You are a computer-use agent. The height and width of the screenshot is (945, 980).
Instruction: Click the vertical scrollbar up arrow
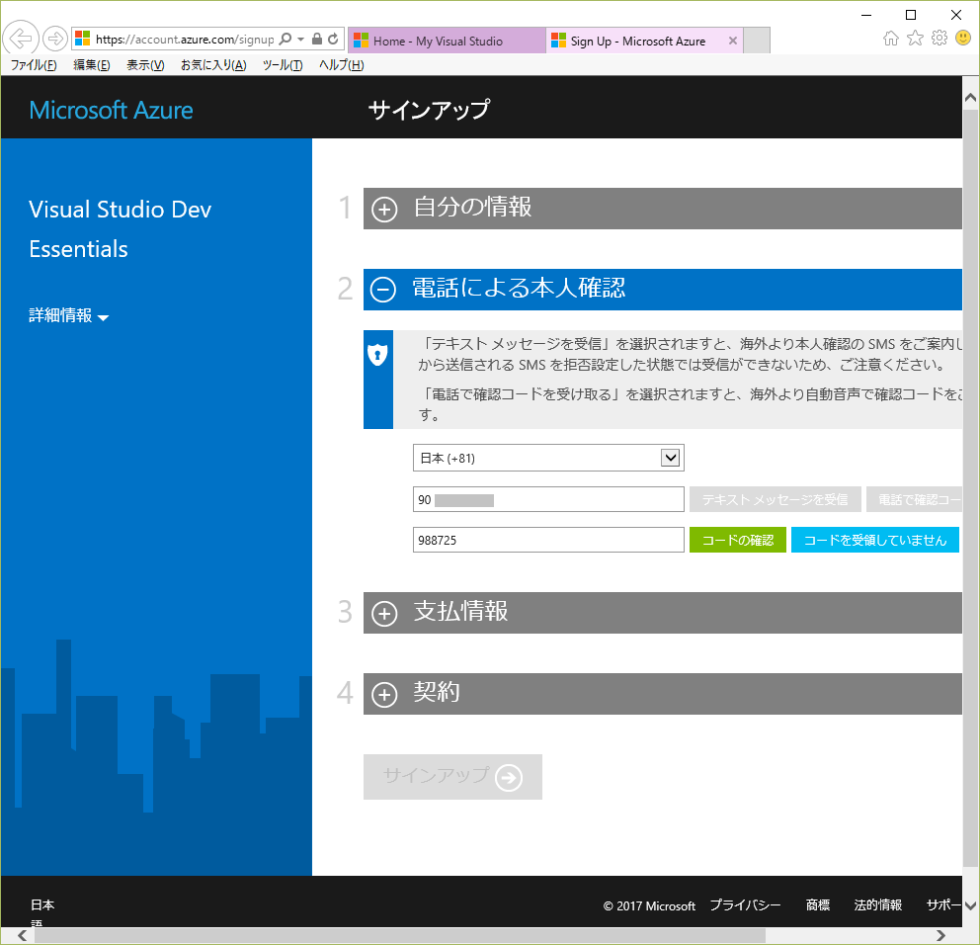point(971,98)
